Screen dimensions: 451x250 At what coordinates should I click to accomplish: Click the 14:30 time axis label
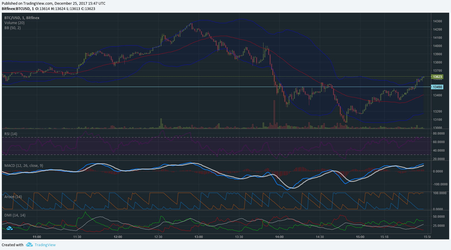click(x=320, y=237)
